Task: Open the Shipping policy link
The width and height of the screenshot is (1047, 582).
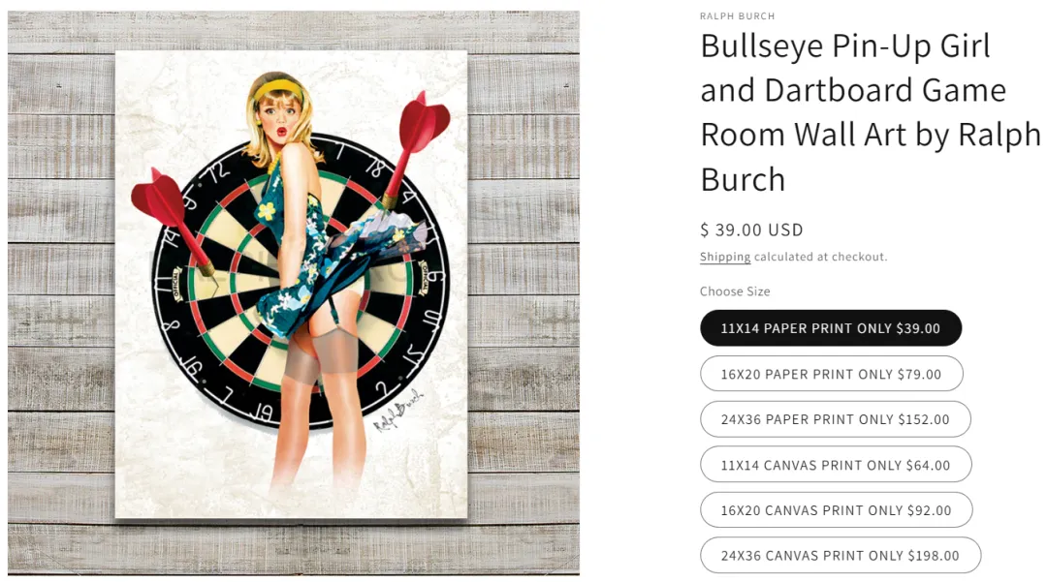Action: point(725,257)
